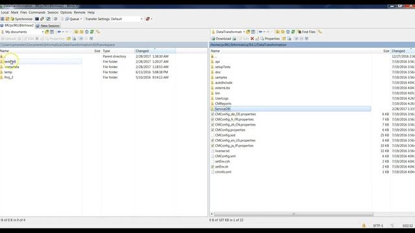Open the terminal console icon

point(37,19)
